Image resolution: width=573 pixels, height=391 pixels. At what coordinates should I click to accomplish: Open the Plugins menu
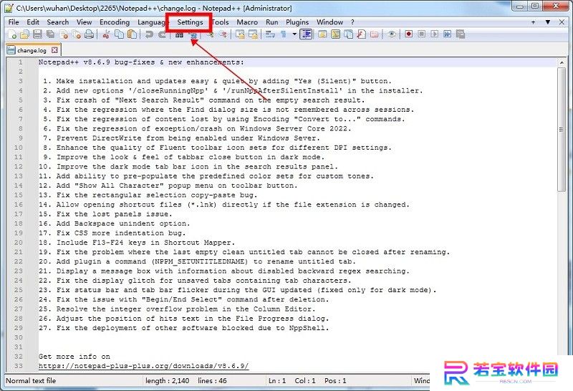click(x=297, y=22)
